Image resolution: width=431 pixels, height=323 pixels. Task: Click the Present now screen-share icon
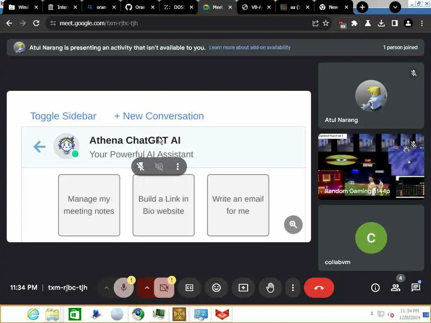click(243, 288)
